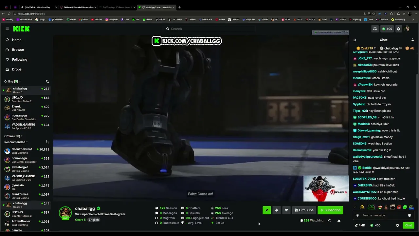
Task: Select the green Pepe emote
Action: pos(371,207)
